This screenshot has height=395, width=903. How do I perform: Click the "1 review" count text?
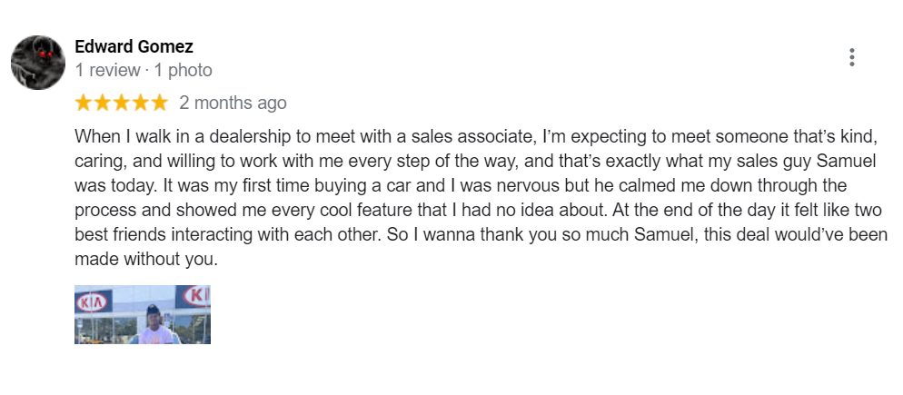107,70
